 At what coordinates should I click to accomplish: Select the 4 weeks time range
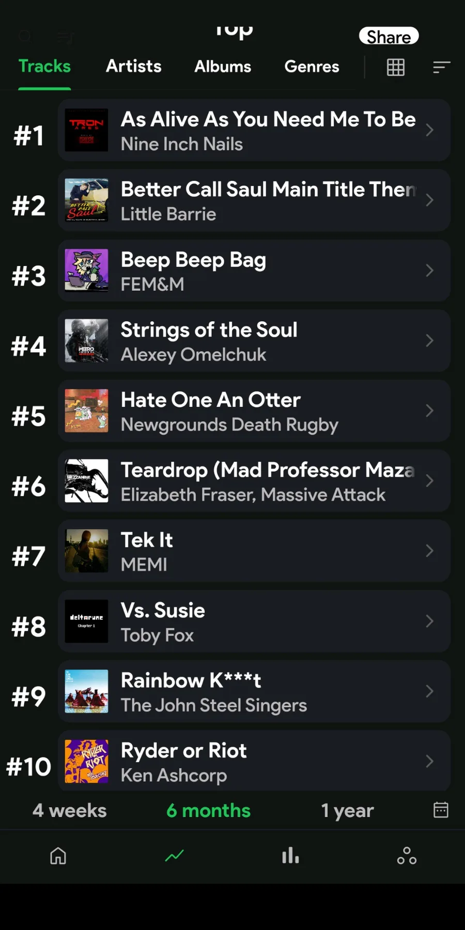[70, 810]
